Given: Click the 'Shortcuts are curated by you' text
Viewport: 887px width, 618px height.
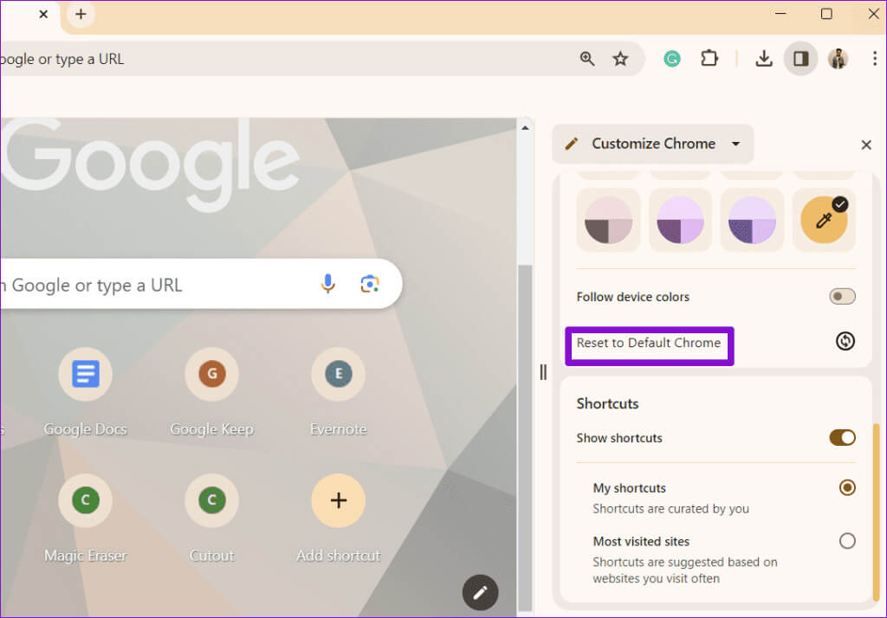Looking at the screenshot, I should pos(670,508).
